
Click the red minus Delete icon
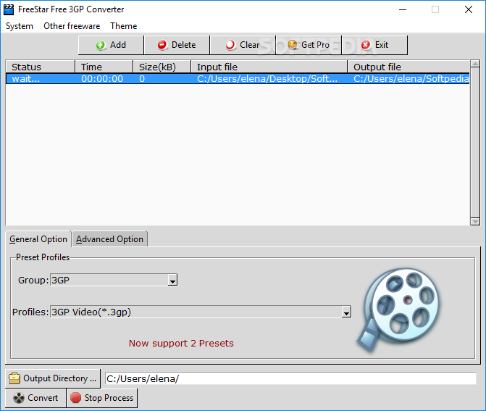(x=162, y=45)
